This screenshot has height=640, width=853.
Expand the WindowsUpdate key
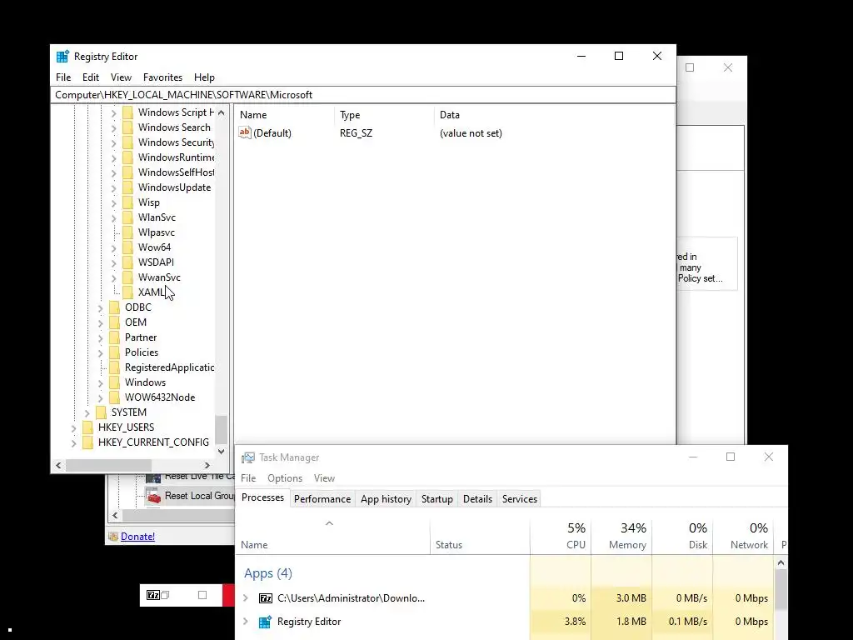click(x=113, y=187)
